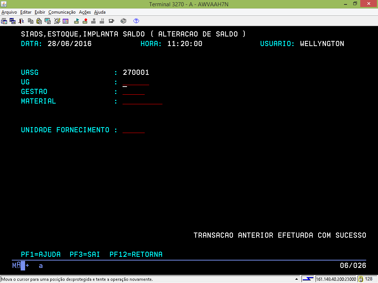Open the color grid icon
The height and width of the screenshot is (283, 378).
66,21
